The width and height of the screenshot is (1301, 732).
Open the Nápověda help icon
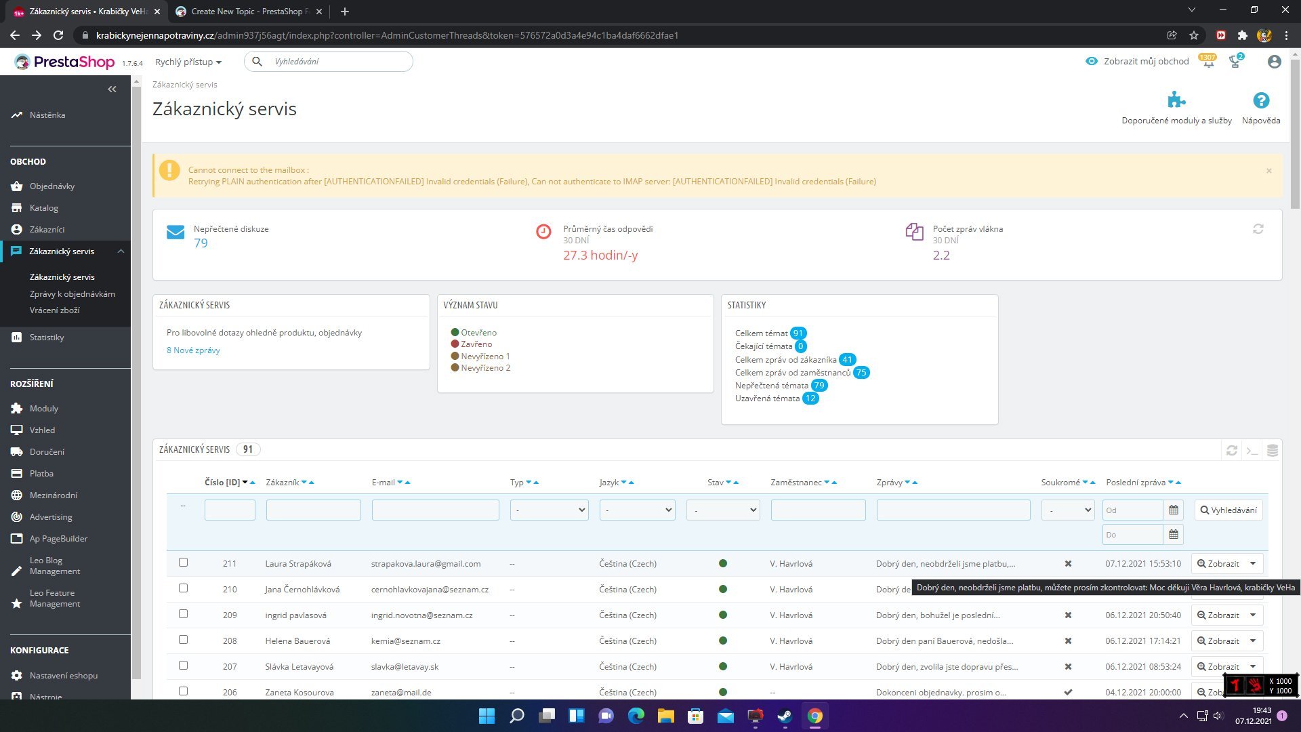1260,100
